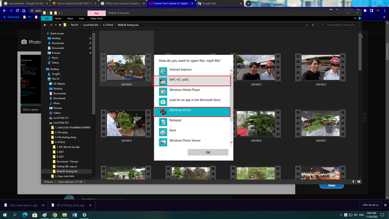The width and height of the screenshot is (389, 219).
Task: Open a new Chrome tab
Action: [x=248, y=4]
